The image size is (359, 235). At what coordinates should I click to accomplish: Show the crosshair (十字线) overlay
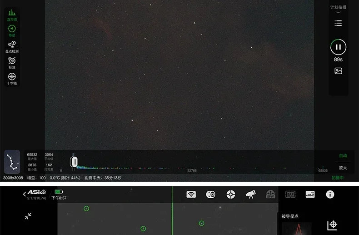[12, 78]
